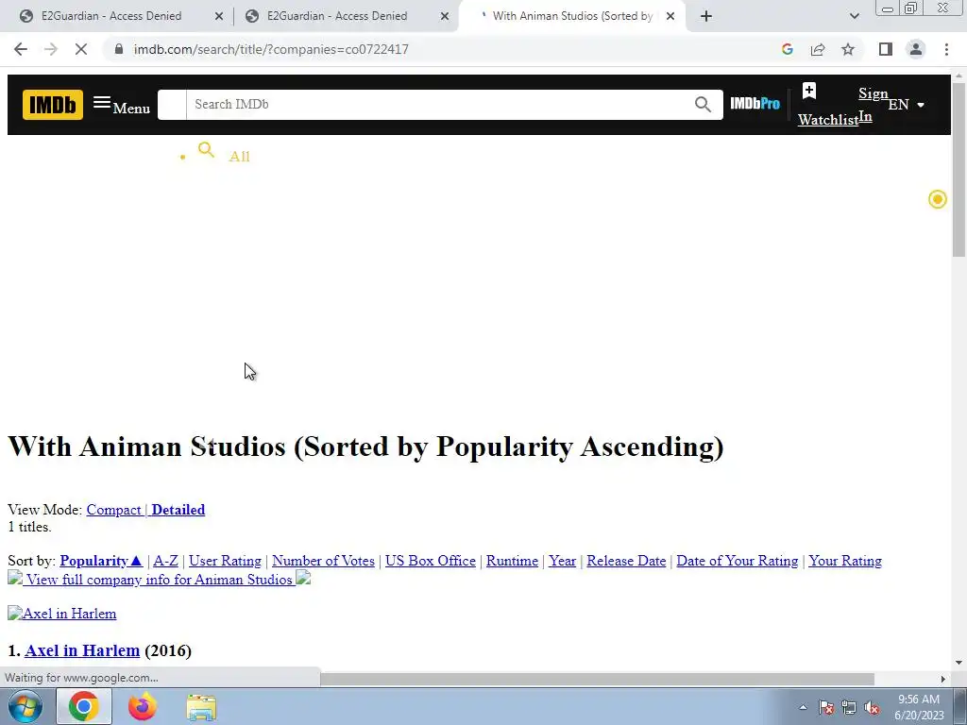Switch to Detailed view mode
Image resolution: width=967 pixels, height=725 pixels.
(178, 510)
